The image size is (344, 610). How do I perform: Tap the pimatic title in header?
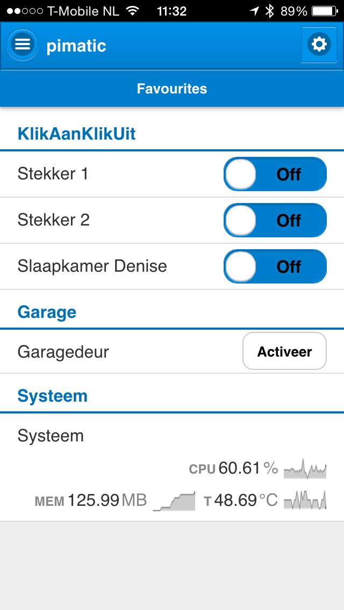coord(76,46)
